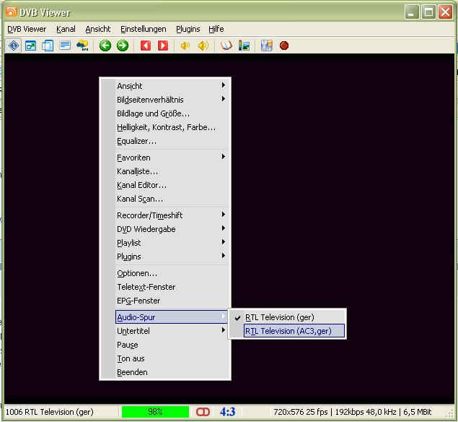The image size is (458, 422).
Task: Toggle EPG-Fenster in context menu
Action: coord(172,301)
